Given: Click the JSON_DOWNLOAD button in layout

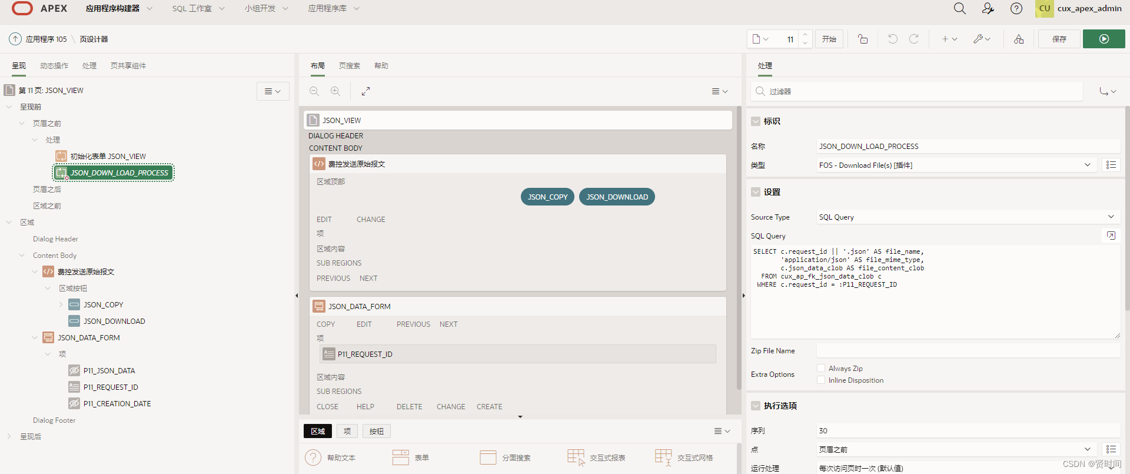Looking at the screenshot, I should point(617,197).
